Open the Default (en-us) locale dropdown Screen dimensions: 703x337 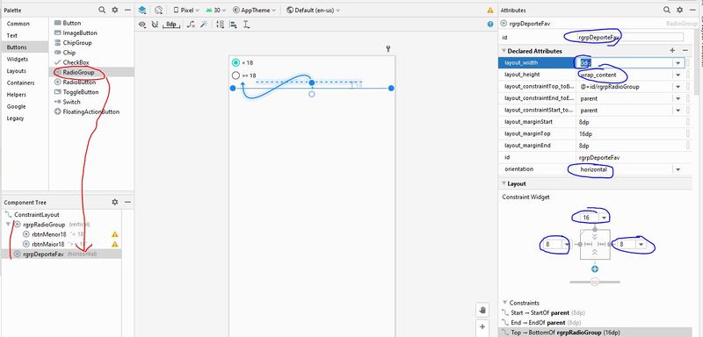(x=313, y=10)
